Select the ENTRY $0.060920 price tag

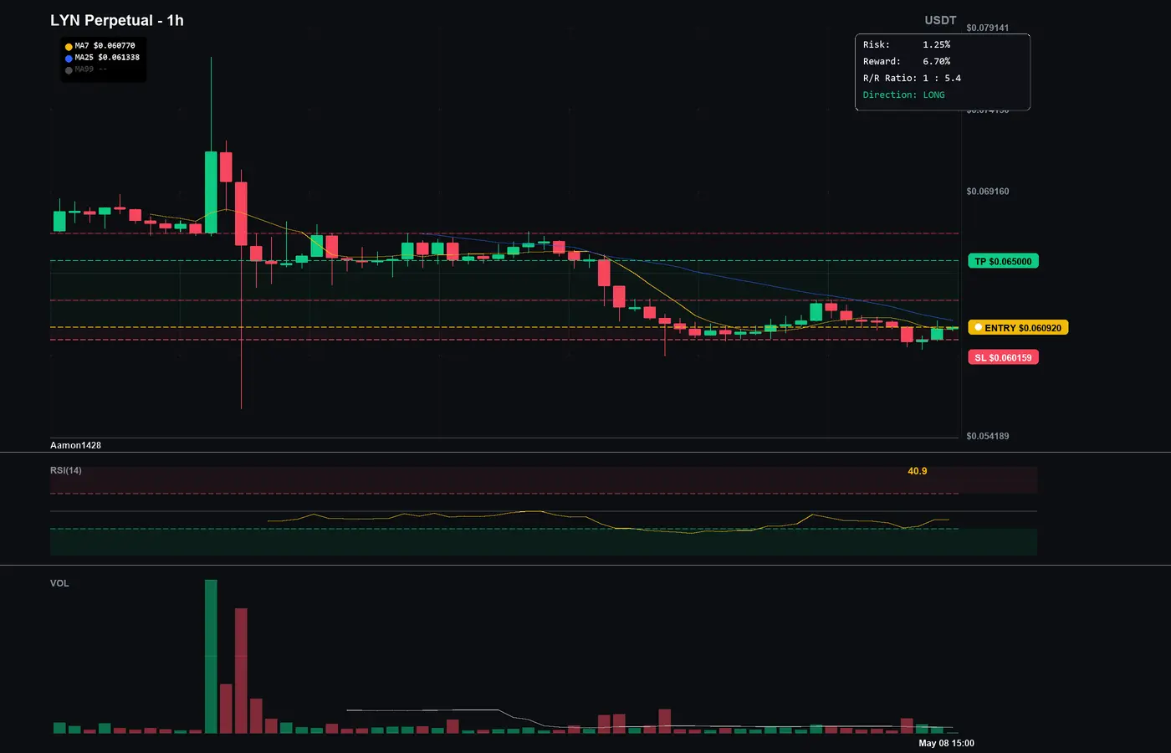click(x=1018, y=327)
